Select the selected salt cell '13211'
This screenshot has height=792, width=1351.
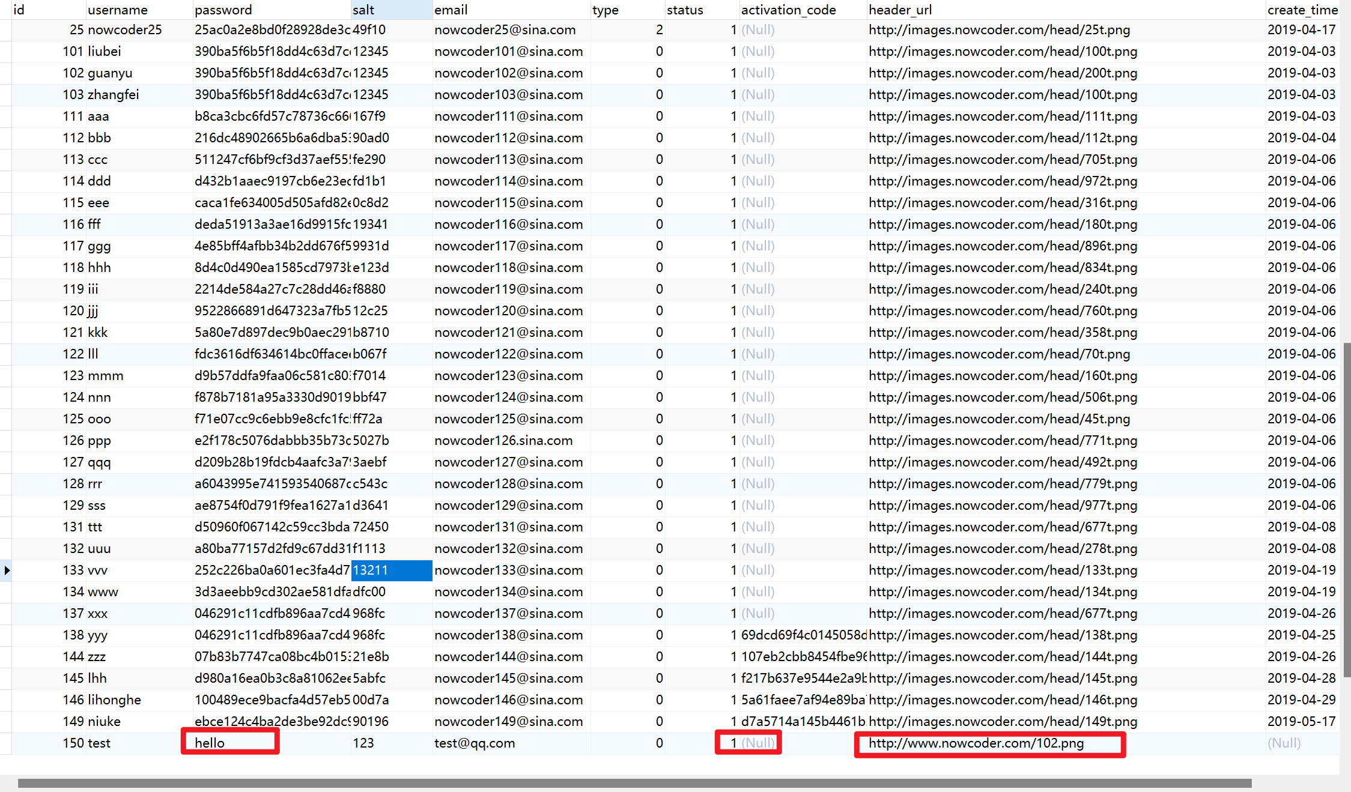(392, 570)
